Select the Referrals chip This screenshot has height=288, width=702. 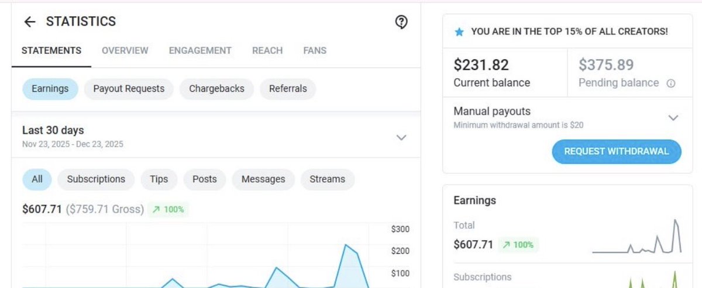pos(288,89)
